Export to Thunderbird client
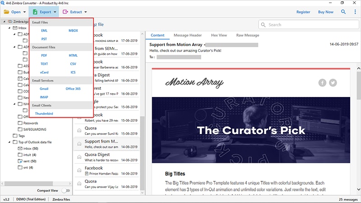Screen dimensions: 361x203 click(44, 114)
